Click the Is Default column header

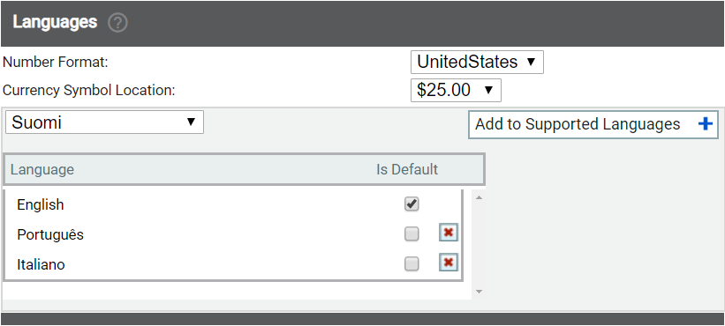pyautogui.click(x=407, y=169)
